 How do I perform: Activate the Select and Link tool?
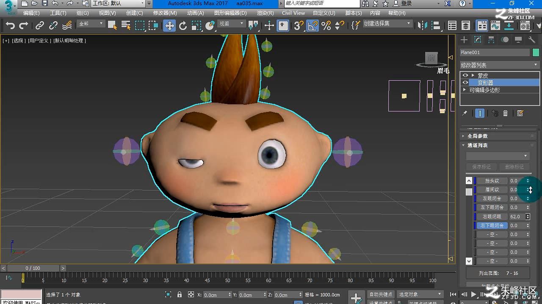tap(40, 26)
